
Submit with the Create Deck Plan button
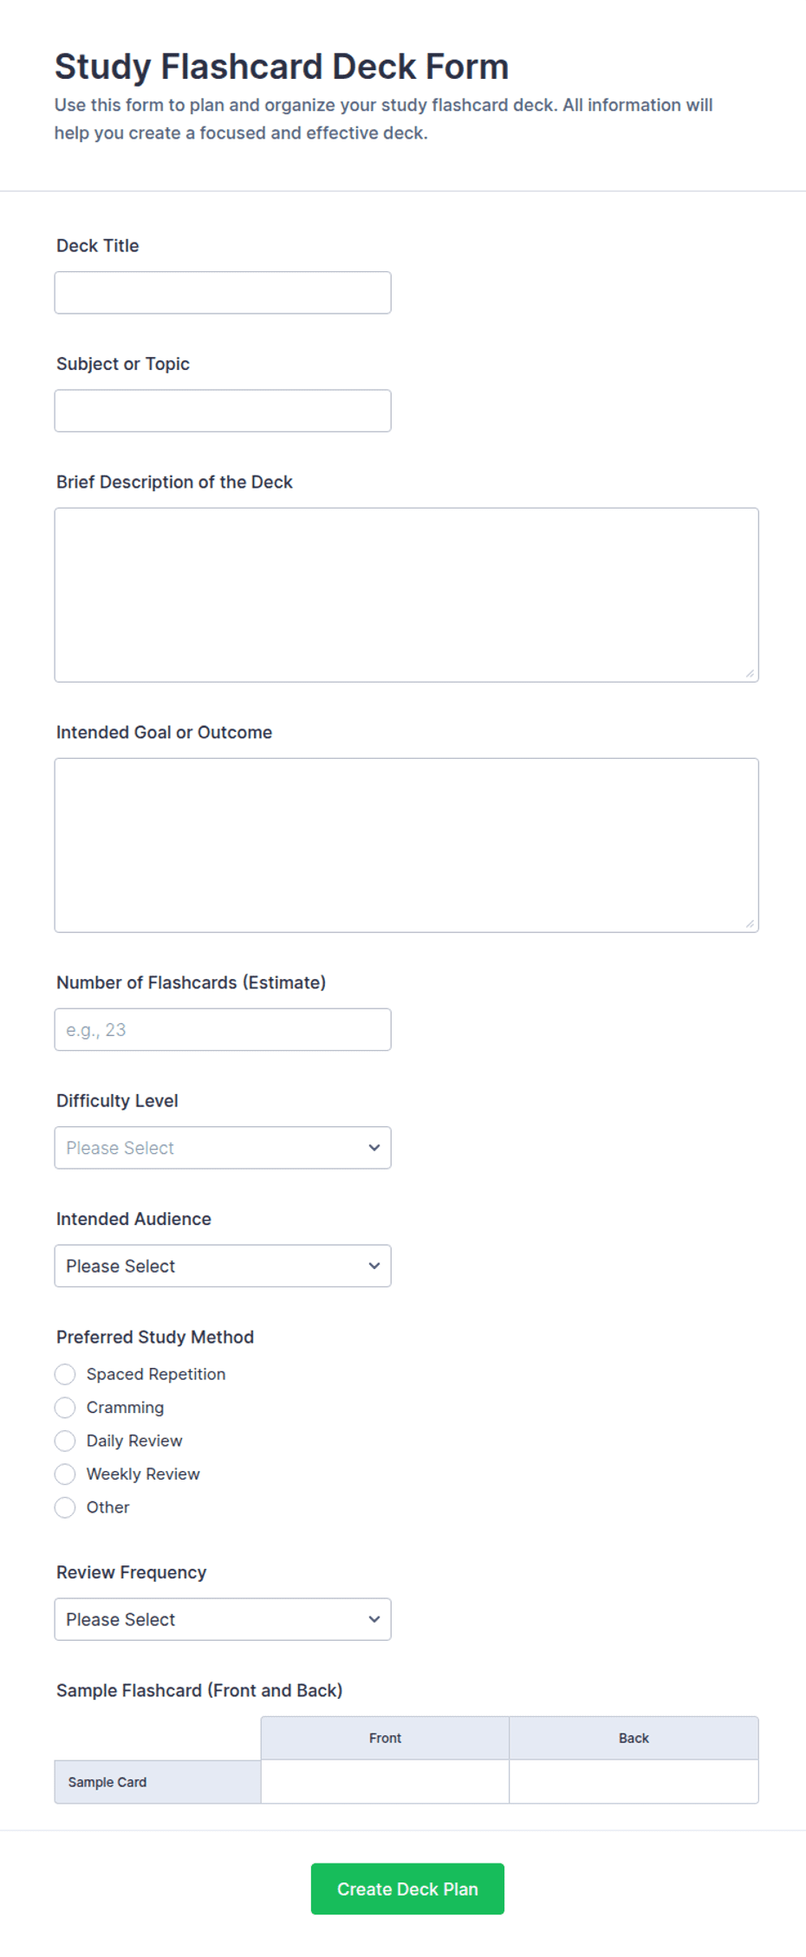click(x=407, y=1889)
